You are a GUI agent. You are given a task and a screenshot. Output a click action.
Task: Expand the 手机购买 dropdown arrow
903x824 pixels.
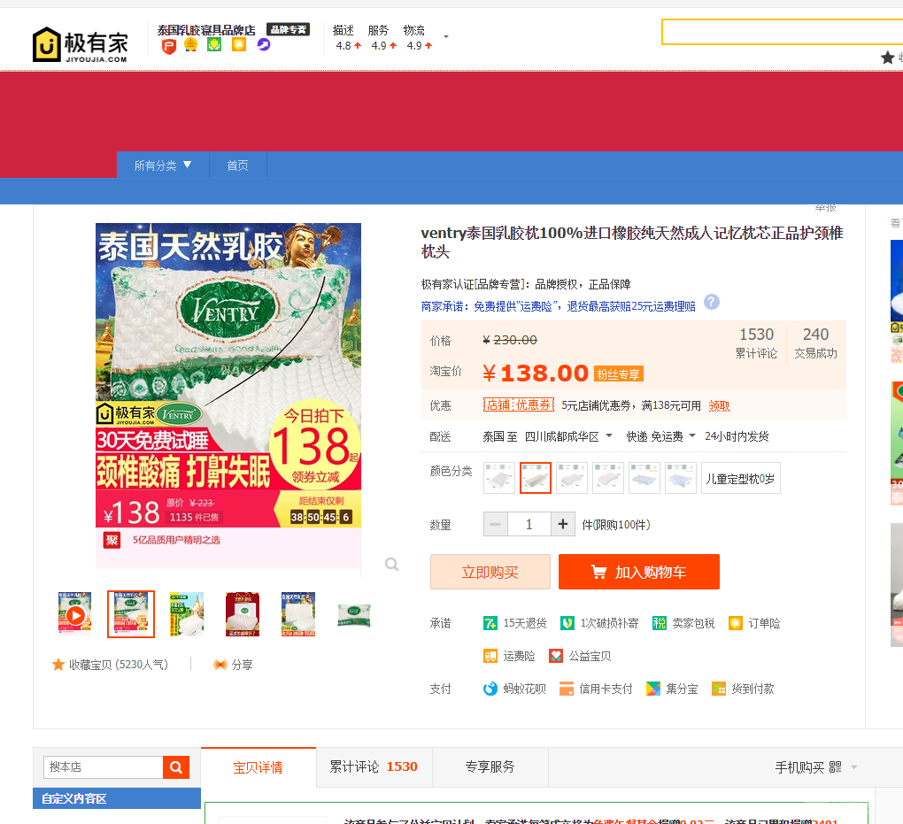(854, 767)
